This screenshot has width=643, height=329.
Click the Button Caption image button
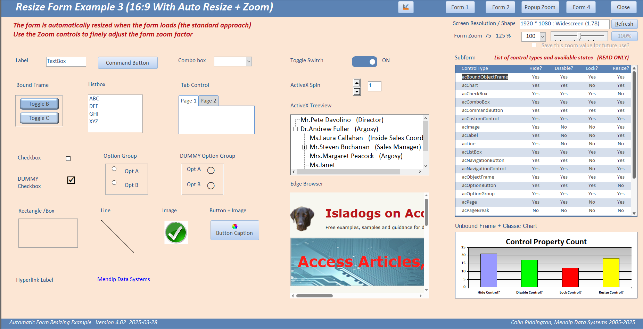click(x=235, y=230)
